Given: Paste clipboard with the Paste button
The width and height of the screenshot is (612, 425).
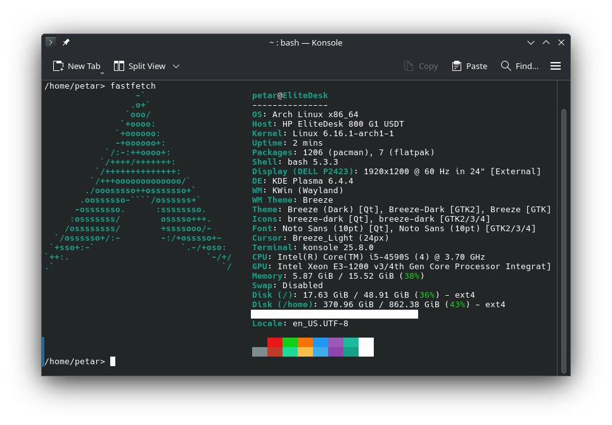Looking at the screenshot, I should 469,67.
